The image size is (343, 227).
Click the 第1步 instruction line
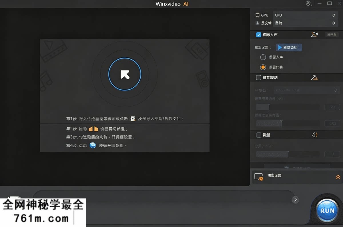(125, 118)
